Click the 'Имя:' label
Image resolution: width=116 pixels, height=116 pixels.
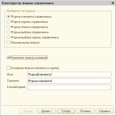(x=10, y=74)
